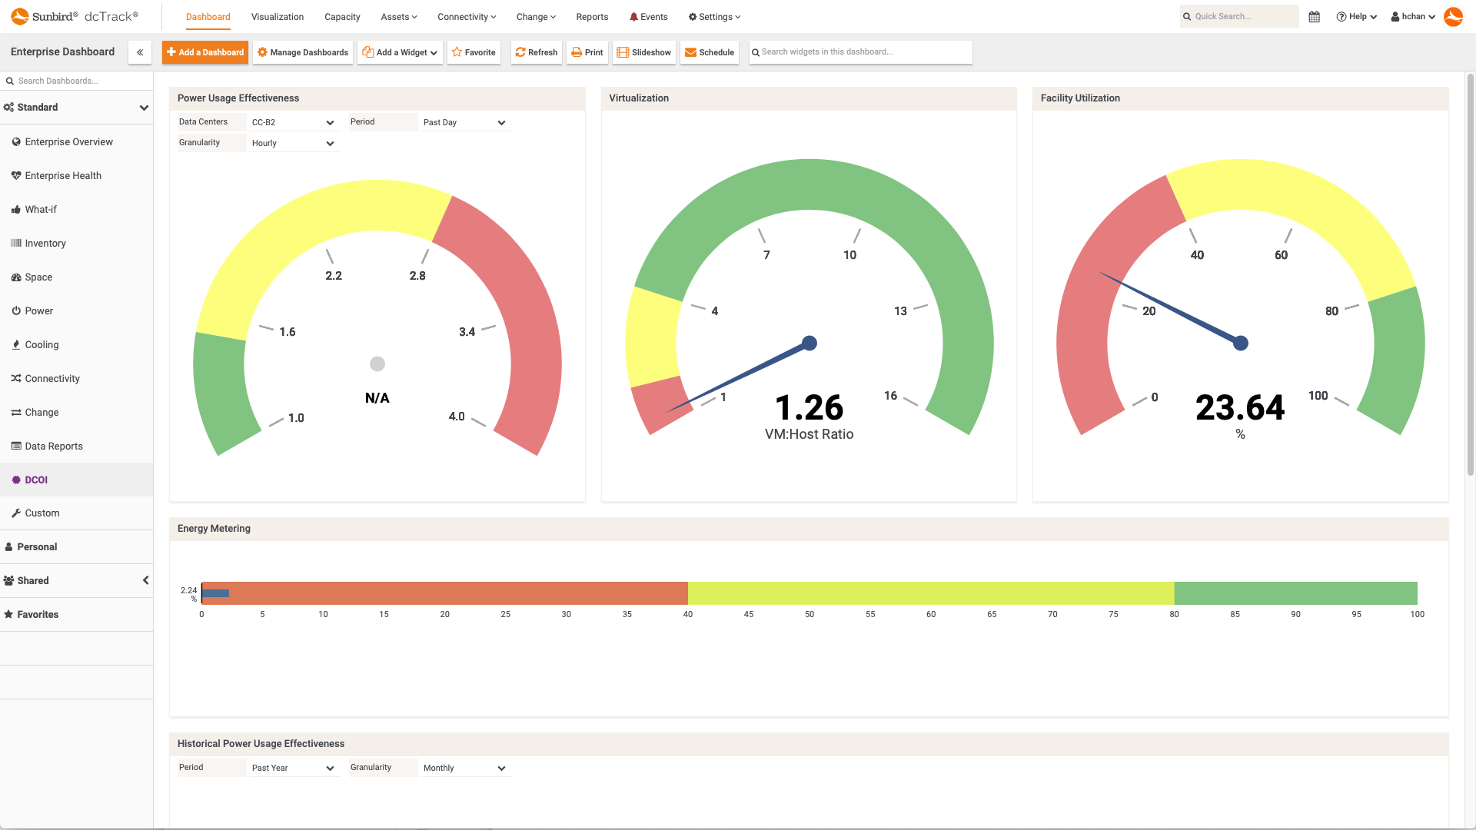Click the Add a Dashboard button
The width and height of the screenshot is (1476, 830).
click(205, 52)
